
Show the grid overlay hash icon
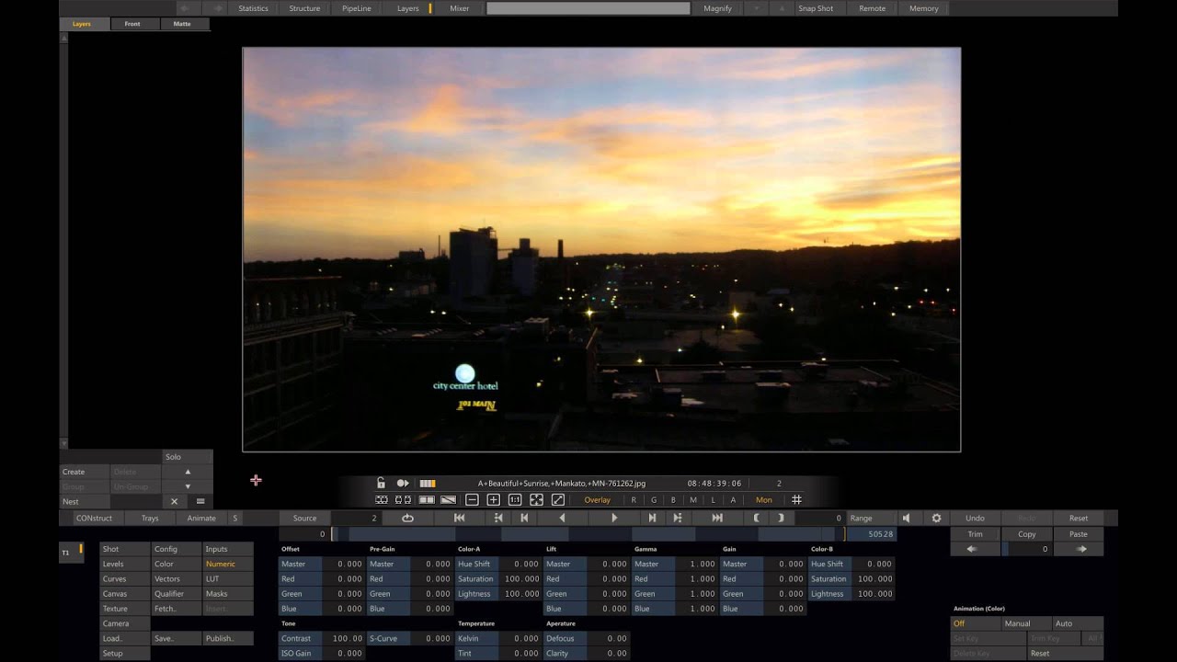(x=797, y=500)
